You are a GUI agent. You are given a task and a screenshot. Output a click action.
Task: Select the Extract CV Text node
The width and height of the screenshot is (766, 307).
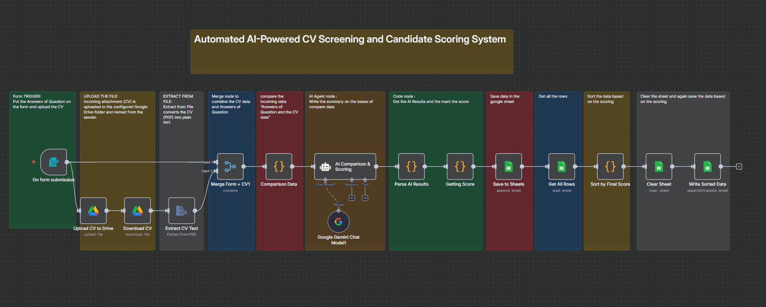181,211
